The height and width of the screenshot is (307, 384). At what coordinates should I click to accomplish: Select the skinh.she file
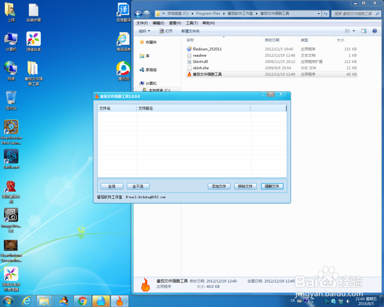tap(271, 68)
